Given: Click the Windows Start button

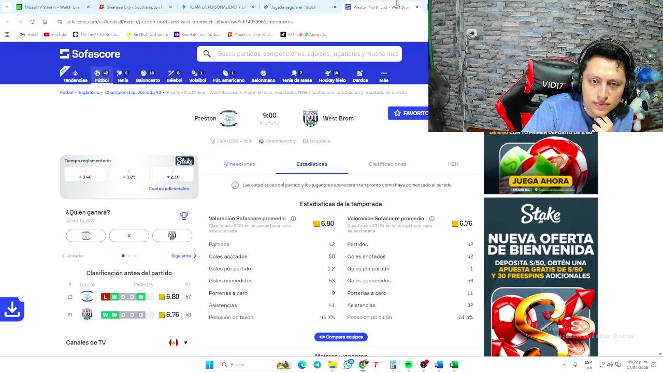Looking at the screenshot, I should 209,365.
